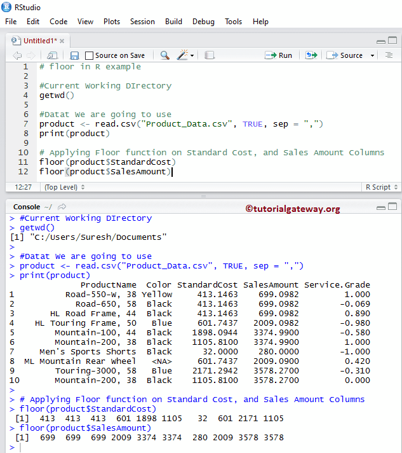Open the Build menu
The height and width of the screenshot is (453, 402).
[x=173, y=22]
